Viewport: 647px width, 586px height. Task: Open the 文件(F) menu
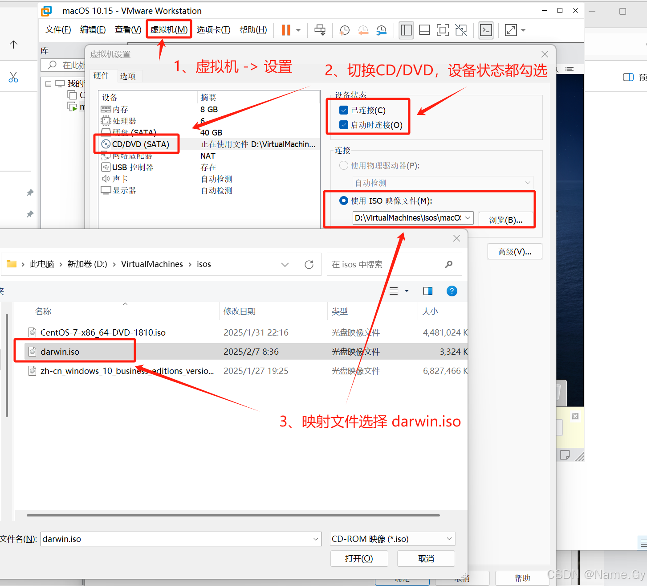point(58,30)
